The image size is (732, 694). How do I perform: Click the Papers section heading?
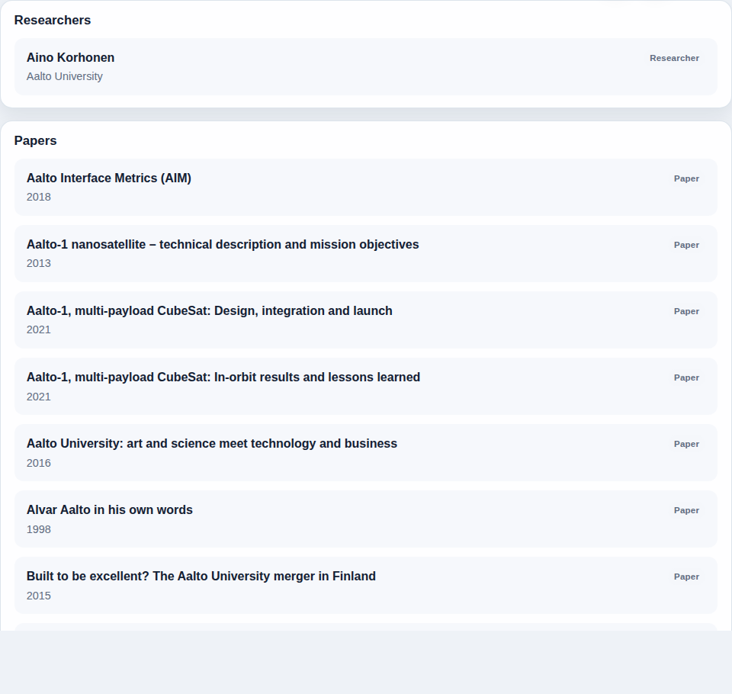tap(36, 140)
